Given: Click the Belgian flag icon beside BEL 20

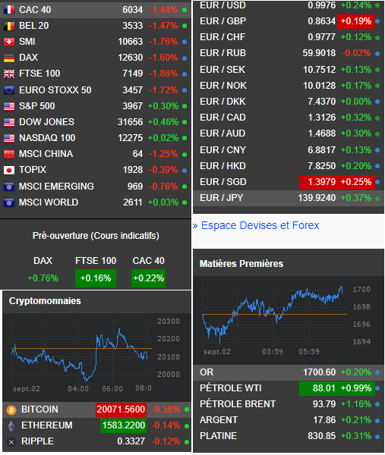Looking at the screenshot, I should pyautogui.click(x=9, y=26).
